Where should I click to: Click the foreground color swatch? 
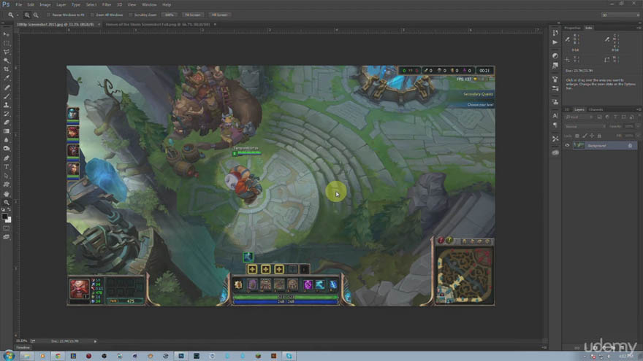4,216
